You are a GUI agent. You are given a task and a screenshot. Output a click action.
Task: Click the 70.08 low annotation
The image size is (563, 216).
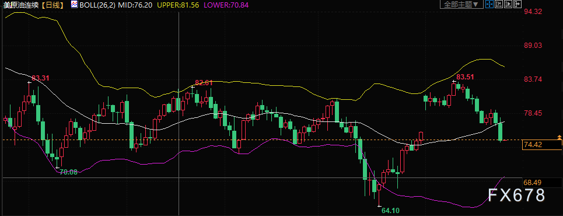pyautogui.click(x=68, y=172)
